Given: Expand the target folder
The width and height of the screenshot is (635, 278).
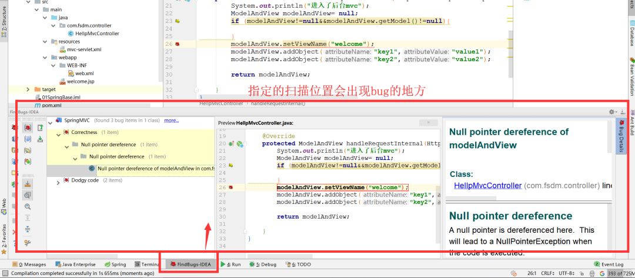Looking at the screenshot, I should click(x=28, y=89).
